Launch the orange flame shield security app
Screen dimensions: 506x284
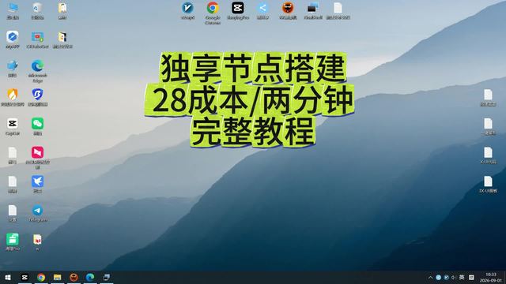[13, 97]
